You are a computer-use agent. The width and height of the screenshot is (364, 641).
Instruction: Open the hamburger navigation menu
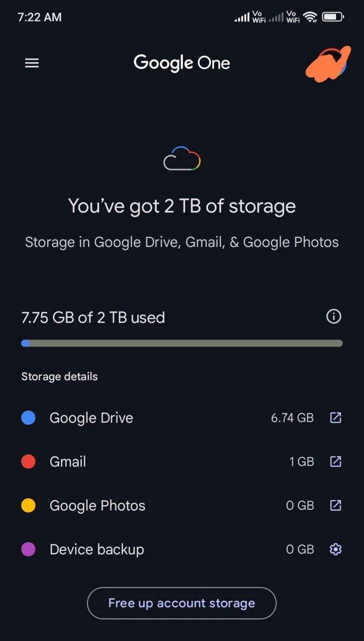32,63
